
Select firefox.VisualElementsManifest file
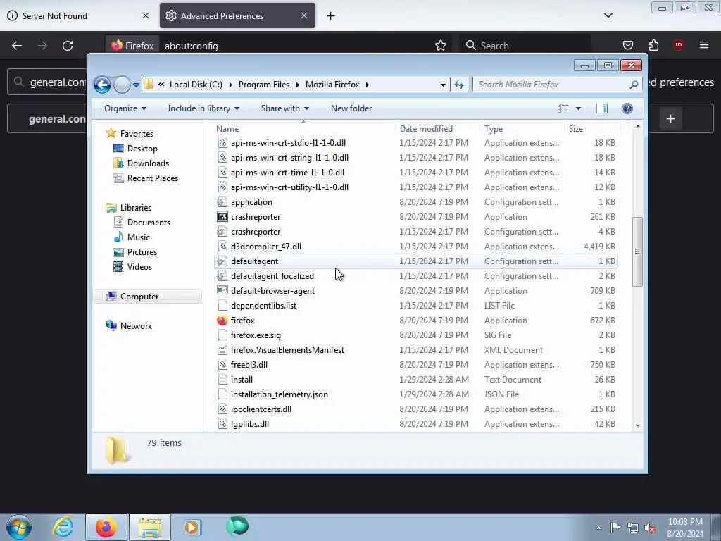(287, 350)
